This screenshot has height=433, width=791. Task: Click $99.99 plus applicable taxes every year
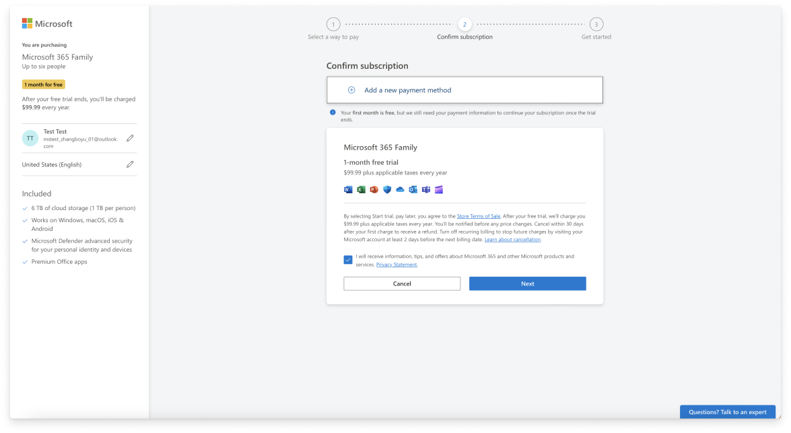pos(396,172)
